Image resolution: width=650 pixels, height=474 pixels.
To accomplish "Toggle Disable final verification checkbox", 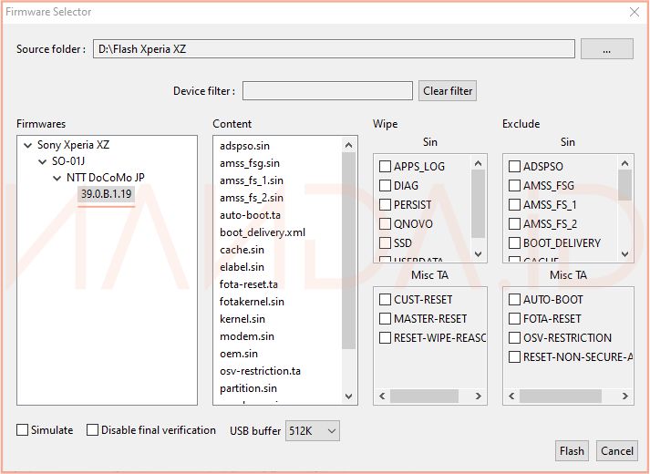I will (x=92, y=430).
